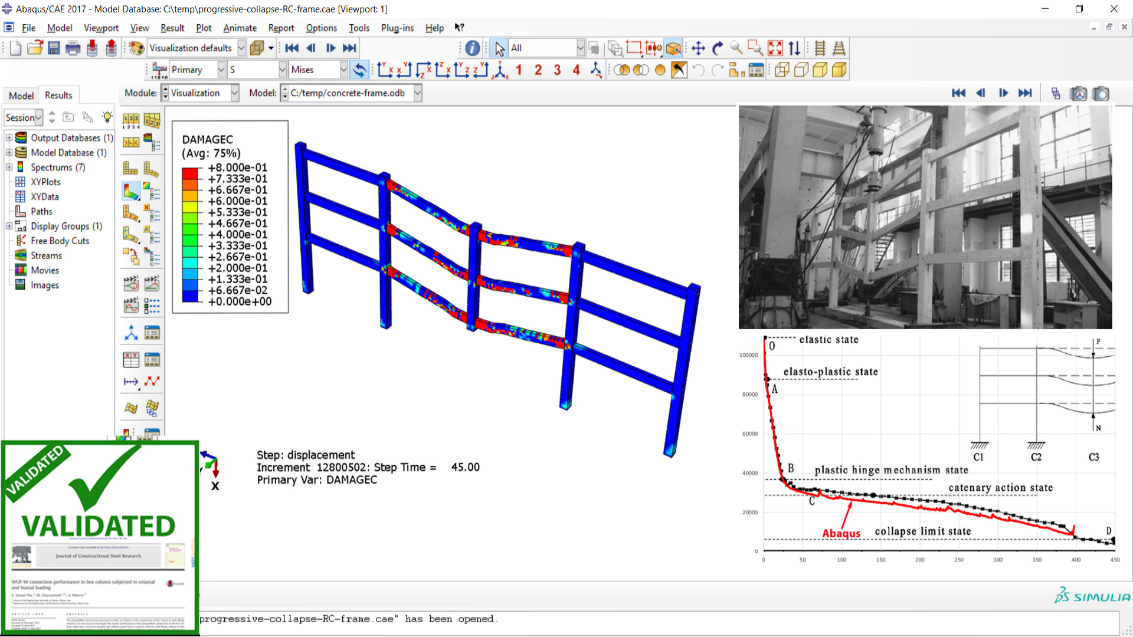1133x637 pixels.
Task: Open the Field Output dialog icon
Action: tap(159, 70)
